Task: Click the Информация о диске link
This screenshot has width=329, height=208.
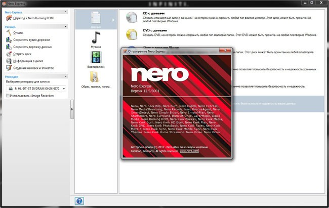Action: click(x=28, y=61)
